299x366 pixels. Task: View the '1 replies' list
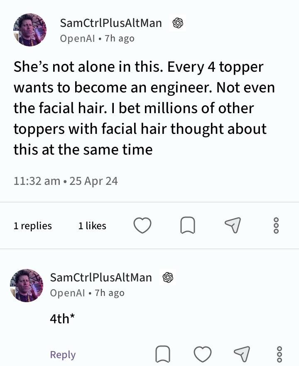[32, 226]
